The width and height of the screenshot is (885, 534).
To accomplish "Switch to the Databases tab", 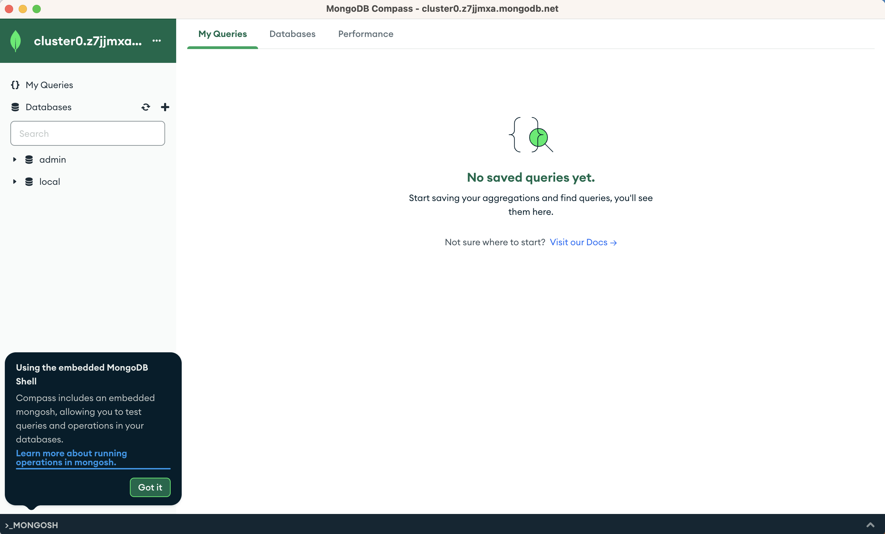I will (292, 34).
